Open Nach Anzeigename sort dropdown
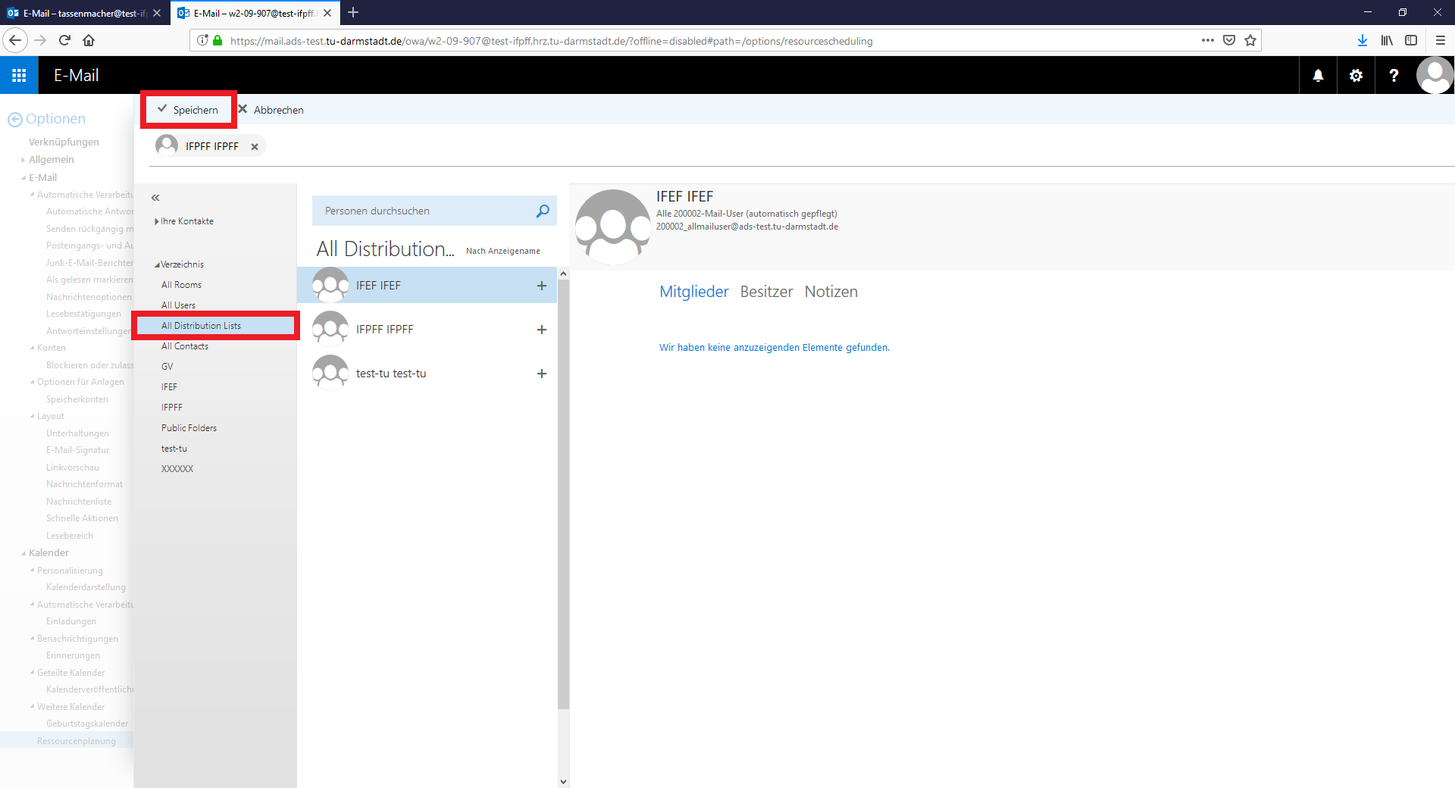The image size is (1455, 788). click(503, 251)
